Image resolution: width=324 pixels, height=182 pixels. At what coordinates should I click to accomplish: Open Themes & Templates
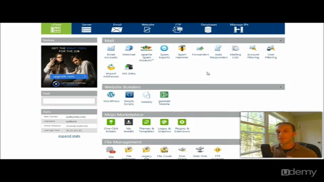point(146,126)
